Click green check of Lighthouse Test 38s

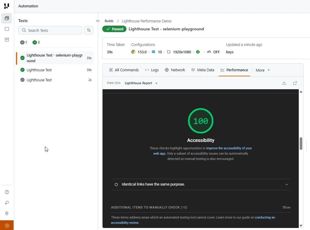pos(22,70)
